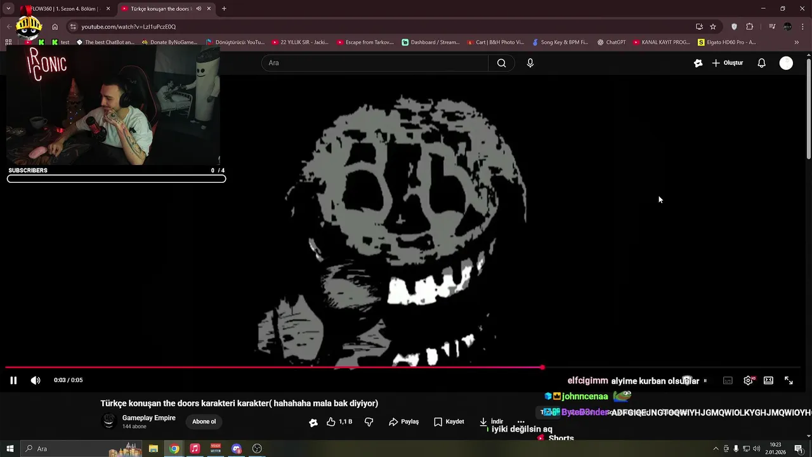Screen dimensions: 812x457
Task: Open the Windows notification center
Action: tap(799, 449)
